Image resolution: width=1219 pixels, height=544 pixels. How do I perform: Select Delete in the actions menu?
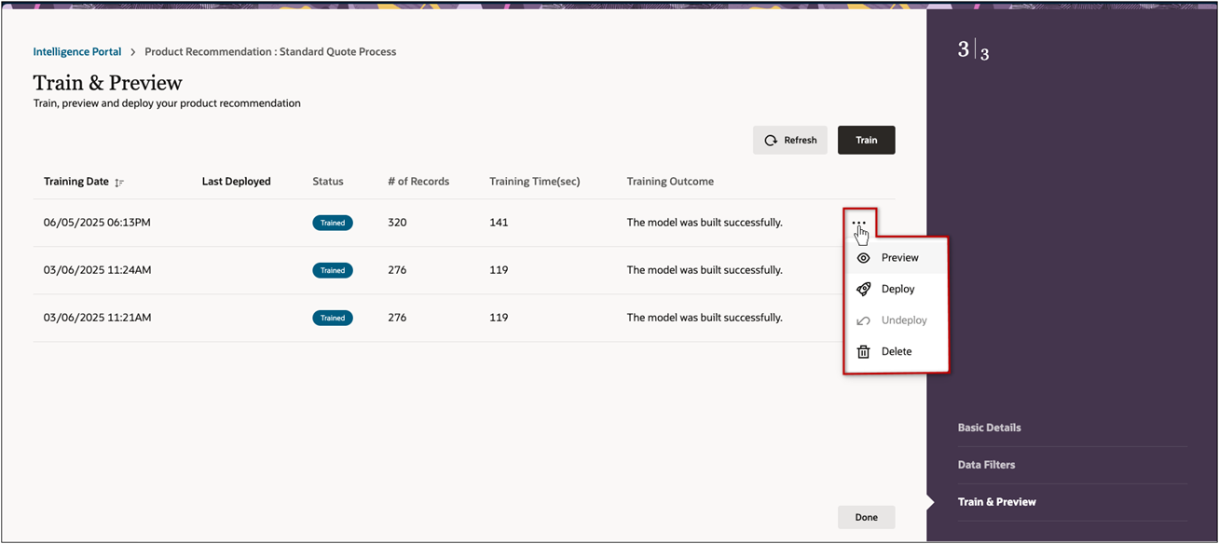896,352
